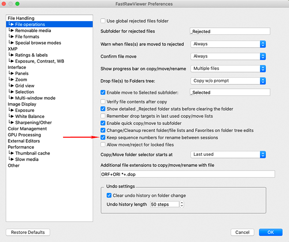This screenshot has width=289, height=242.
Task: Click the Subfolder for rejected files field
Action: coord(229,31)
